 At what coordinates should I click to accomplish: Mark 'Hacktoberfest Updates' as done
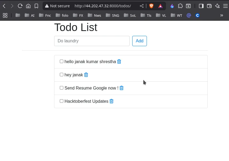click(x=61, y=101)
